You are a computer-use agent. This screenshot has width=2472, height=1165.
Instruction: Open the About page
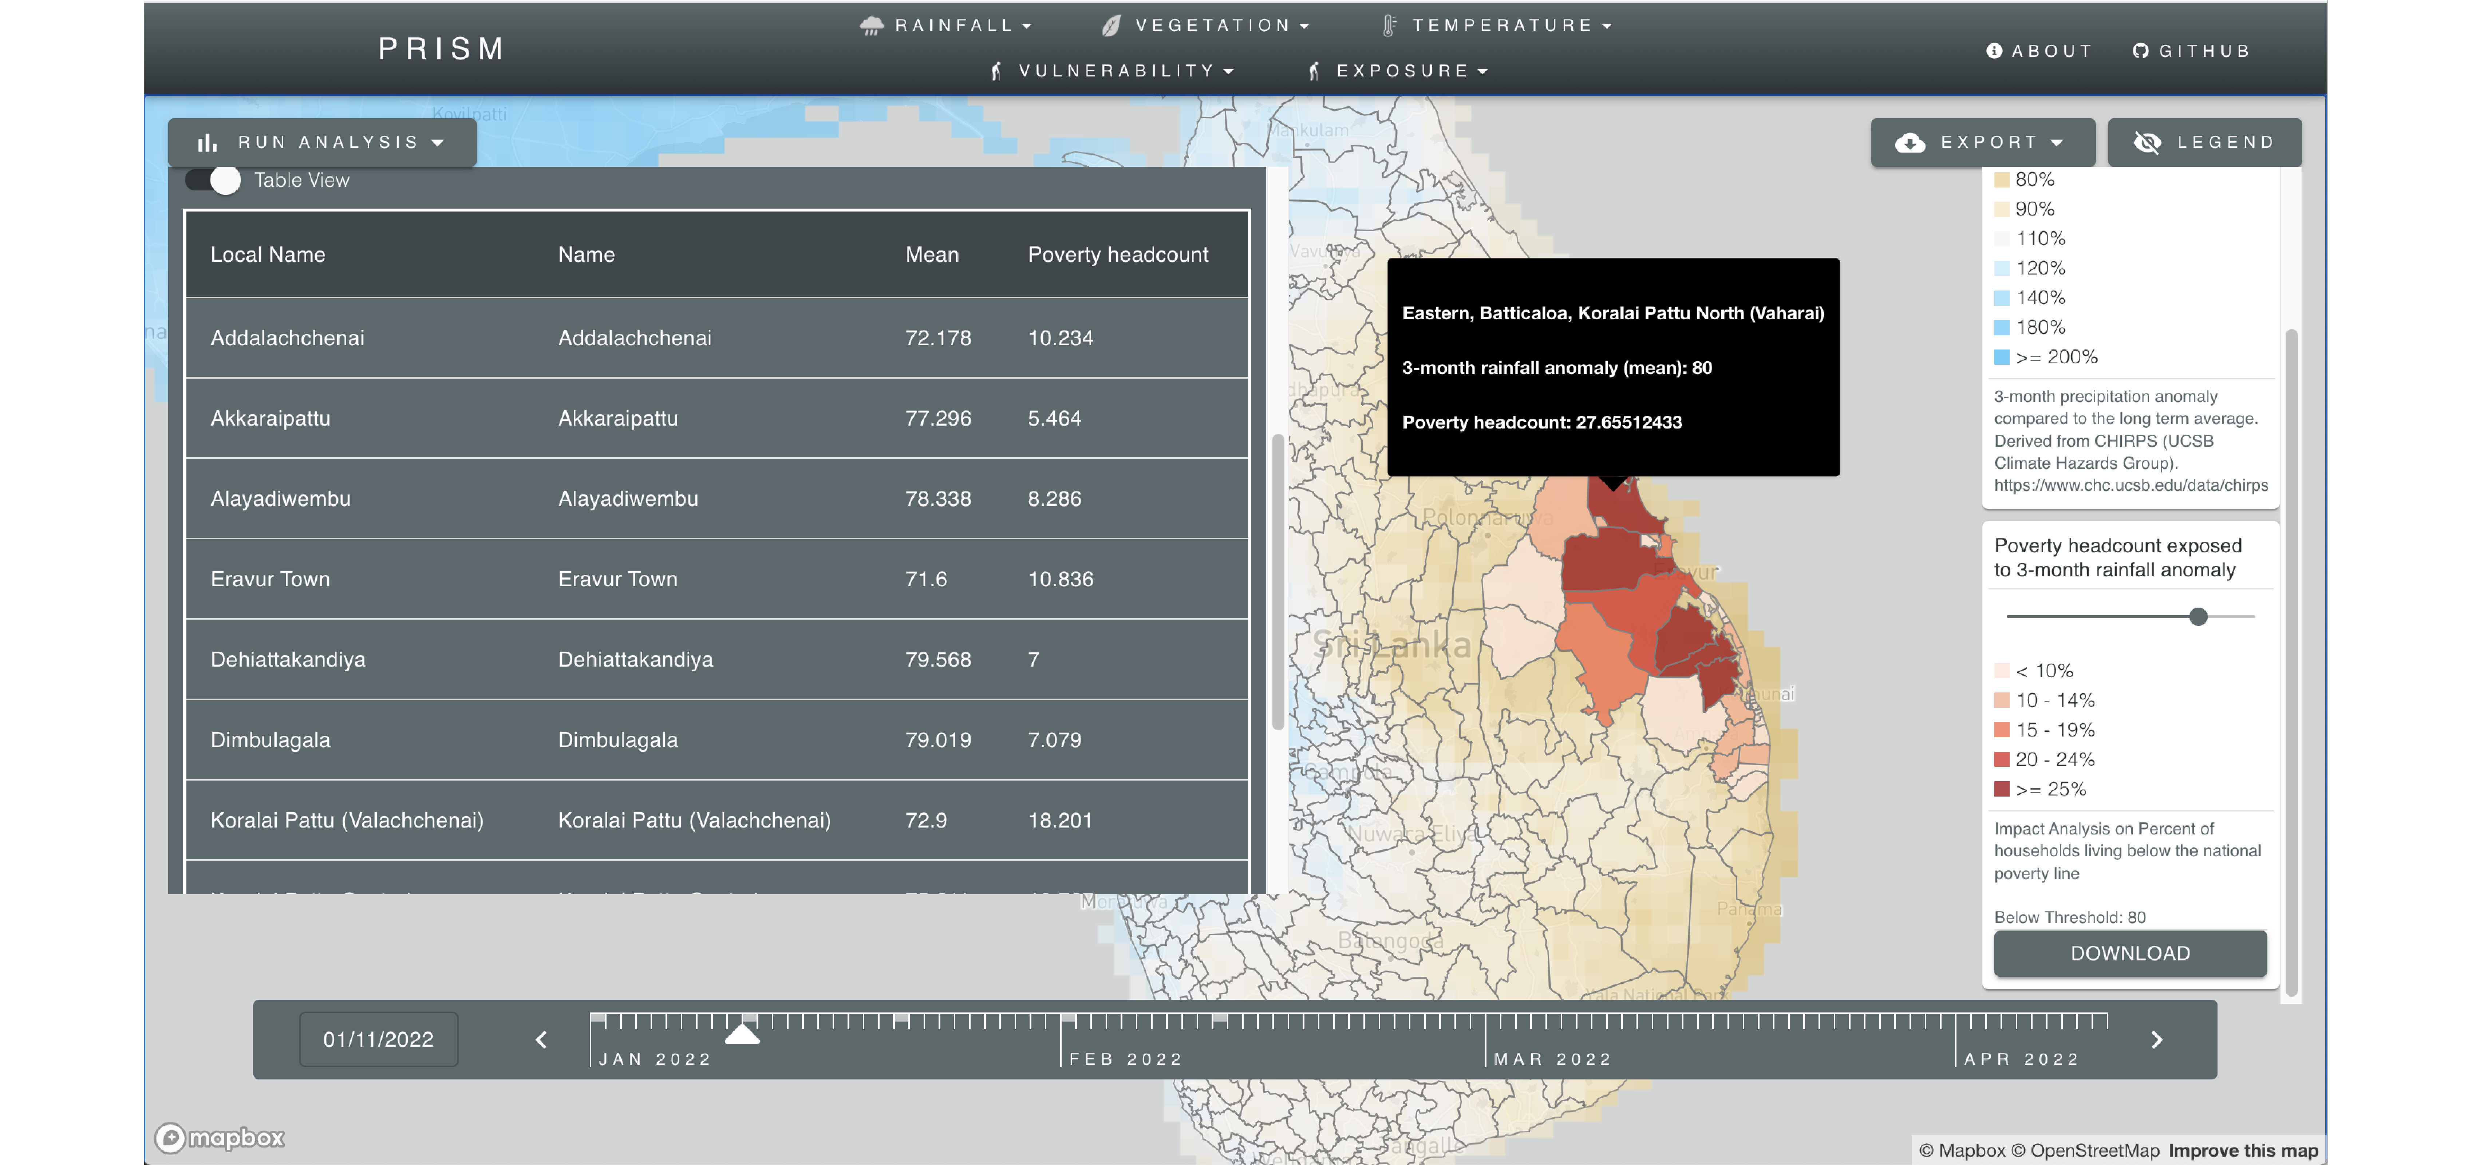coord(2039,51)
